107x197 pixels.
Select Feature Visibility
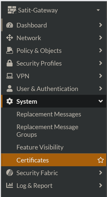(40, 147)
